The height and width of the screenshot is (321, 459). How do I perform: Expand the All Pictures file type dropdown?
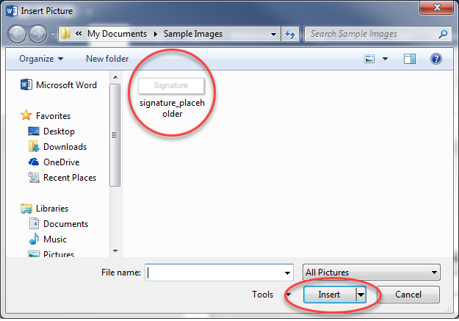pos(372,273)
